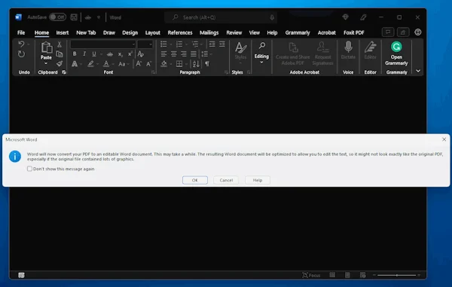Open the Customize Quick Access Toolbar arrow
This screenshot has height=287, width=452.
(x=99, y=17)
